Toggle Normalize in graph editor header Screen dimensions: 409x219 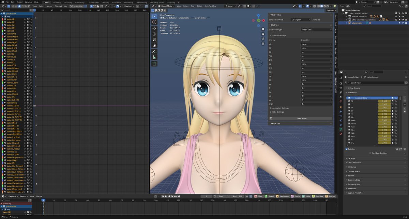[x=77, y=6]
